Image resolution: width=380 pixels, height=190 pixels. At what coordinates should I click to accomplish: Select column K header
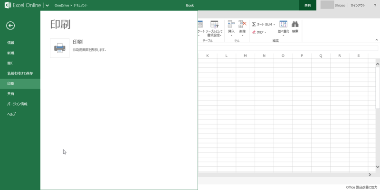point(208,55)
